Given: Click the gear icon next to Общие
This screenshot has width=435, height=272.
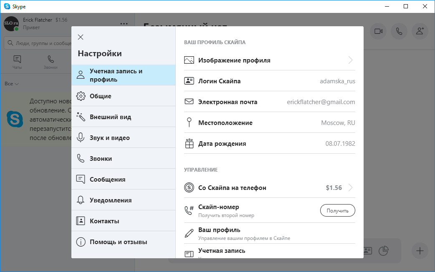Looking at the screenshot, I should tap(81, 96).
